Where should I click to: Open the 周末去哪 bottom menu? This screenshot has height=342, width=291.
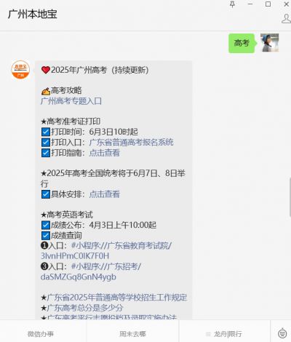[132, 334]
